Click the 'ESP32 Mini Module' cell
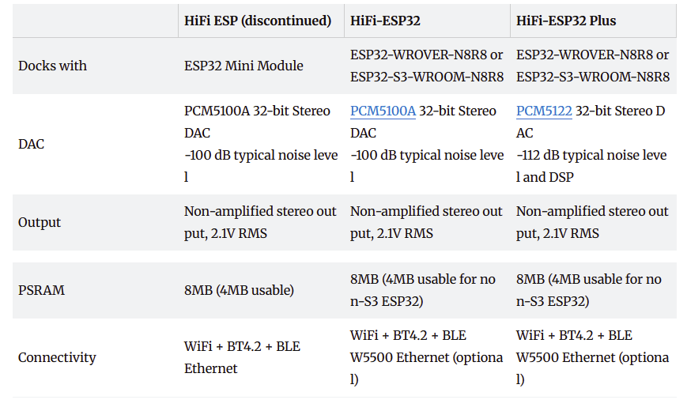 click(243, 66)
